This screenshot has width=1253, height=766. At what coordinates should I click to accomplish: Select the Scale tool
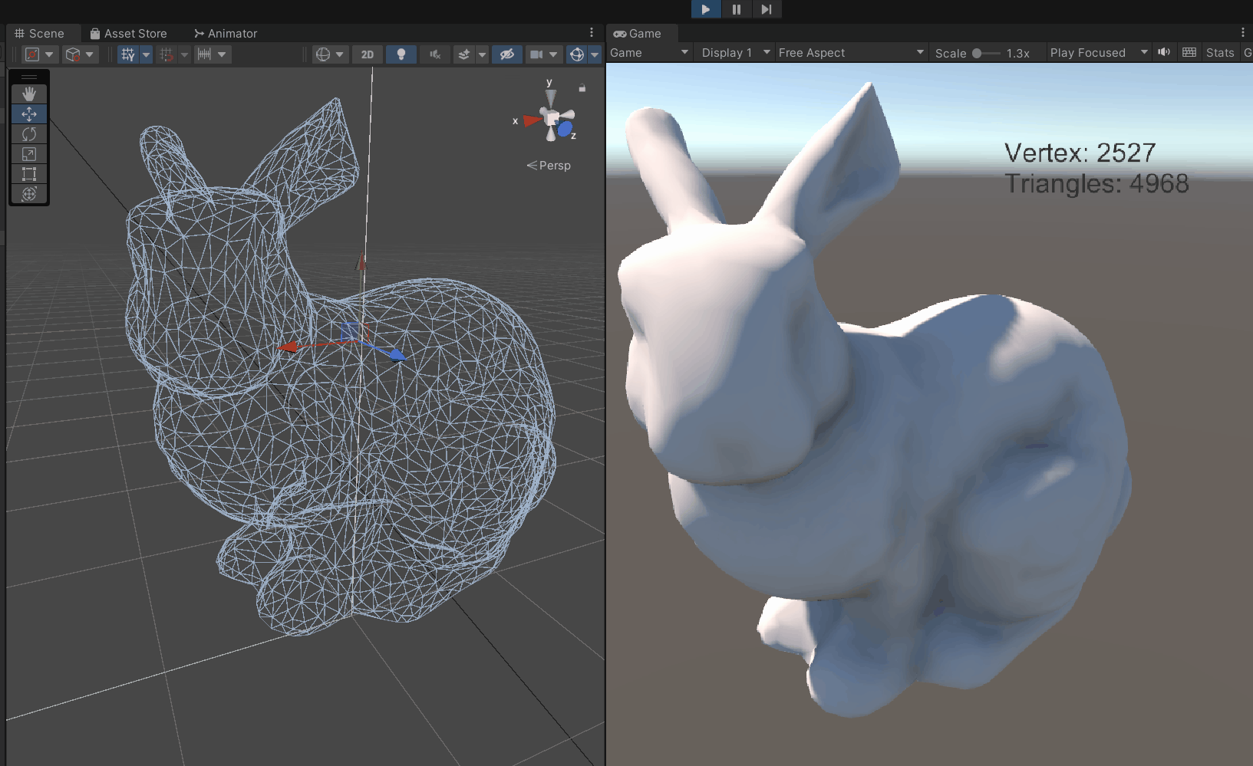[29, 153]
